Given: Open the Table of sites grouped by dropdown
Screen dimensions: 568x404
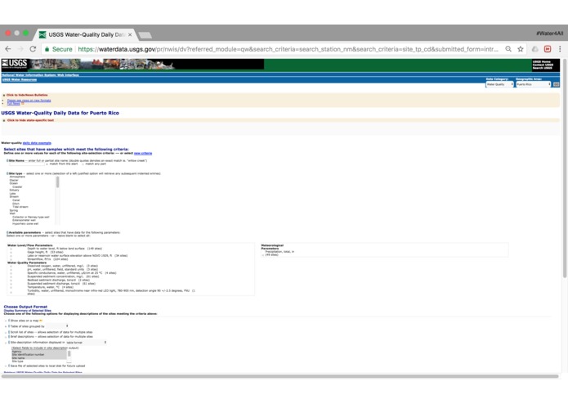Looking at the screenshot, I should pos(57,326).
